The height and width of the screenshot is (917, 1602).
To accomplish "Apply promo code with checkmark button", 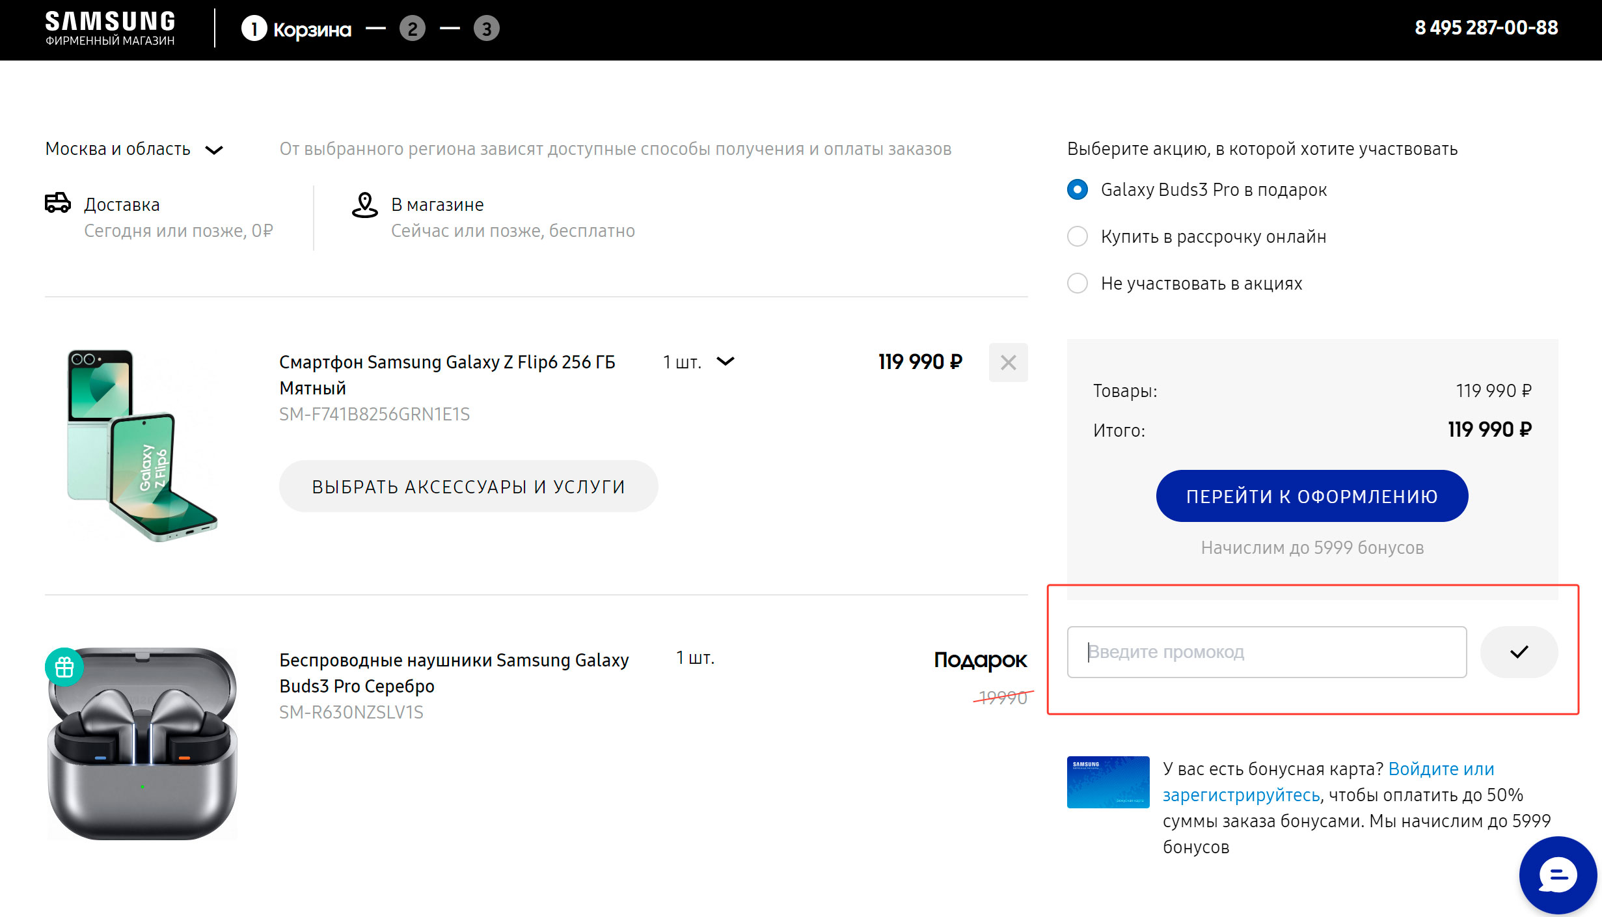I will pyautogui.click(x=1519, y=652).
